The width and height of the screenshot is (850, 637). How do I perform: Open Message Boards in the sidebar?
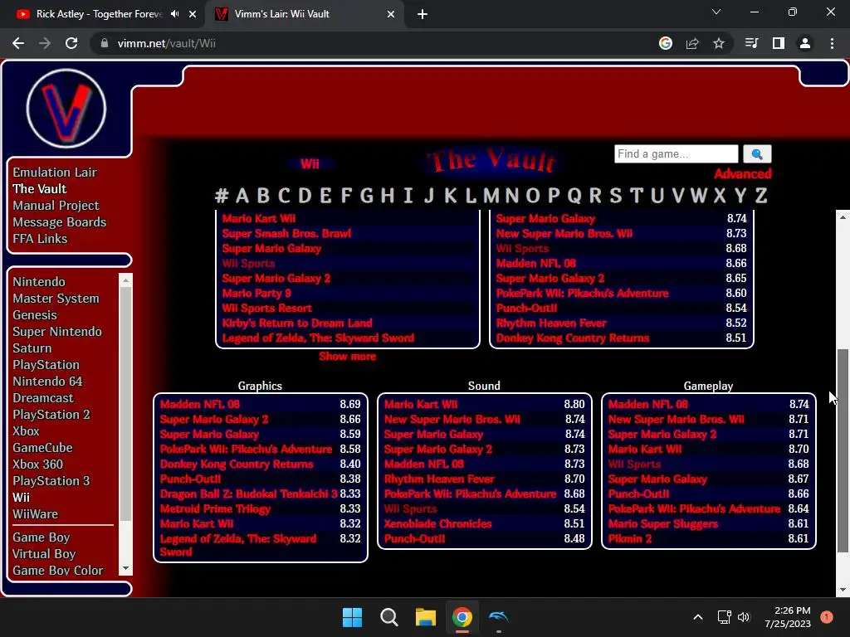click(x=60, y=222)
